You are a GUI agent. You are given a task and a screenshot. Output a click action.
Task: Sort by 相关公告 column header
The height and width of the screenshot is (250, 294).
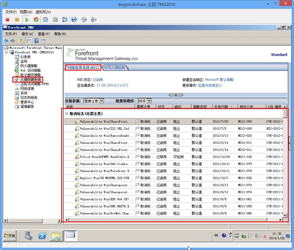[x=251, y=107]
